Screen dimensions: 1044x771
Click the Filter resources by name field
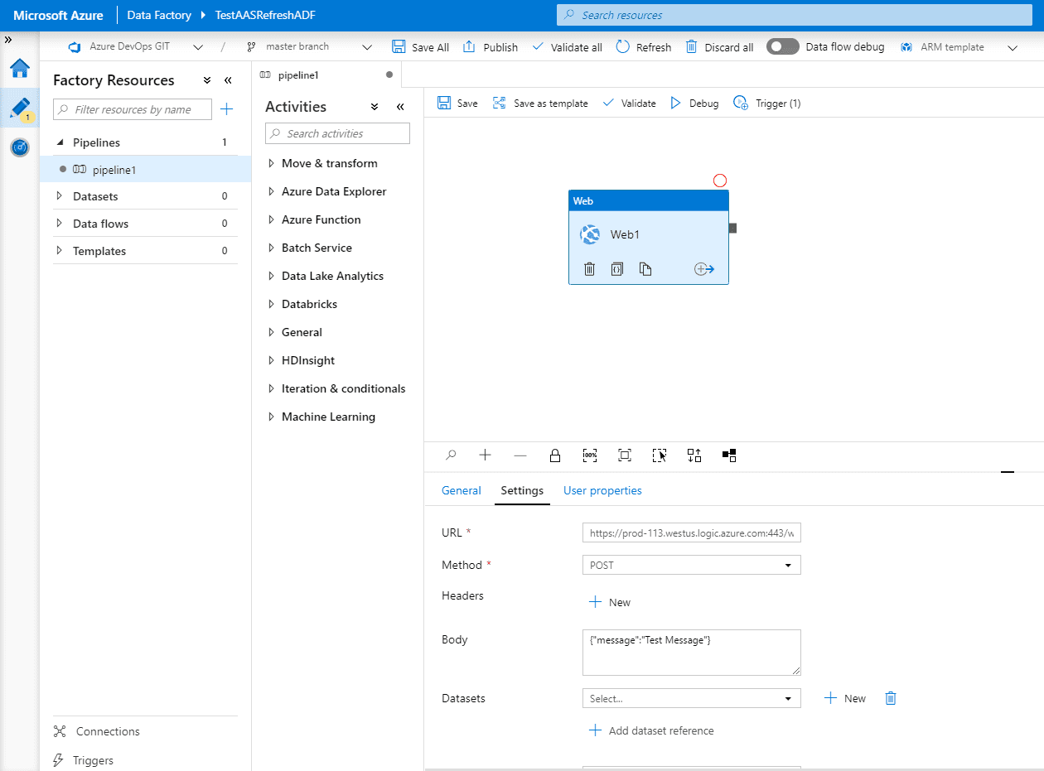[x=133, y=109]
